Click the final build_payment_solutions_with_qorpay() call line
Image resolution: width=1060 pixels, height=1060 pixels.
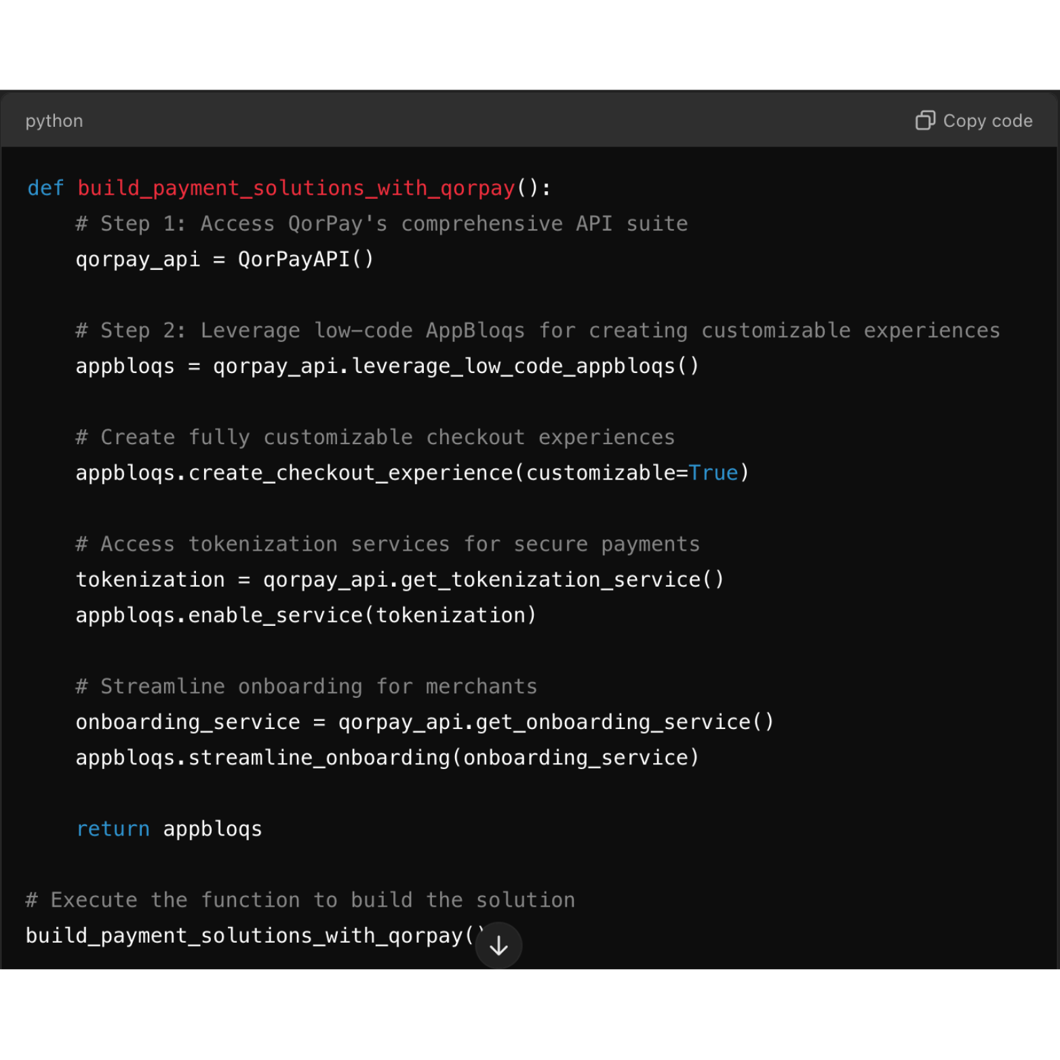click(256, 936)
